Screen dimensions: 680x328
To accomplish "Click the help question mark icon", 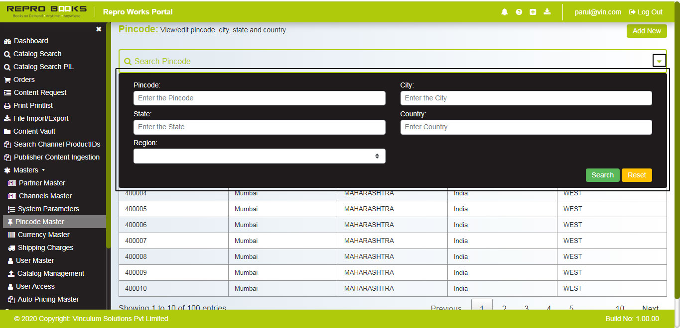I will tap(519, 12).
